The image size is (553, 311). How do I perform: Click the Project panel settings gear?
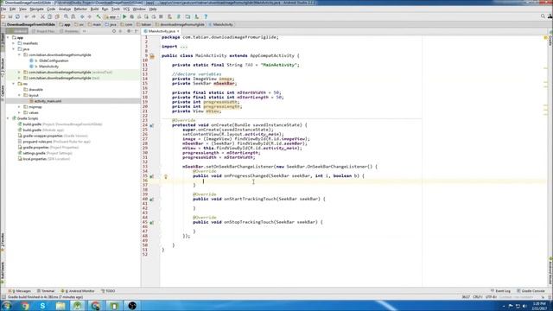click(129, 31)
